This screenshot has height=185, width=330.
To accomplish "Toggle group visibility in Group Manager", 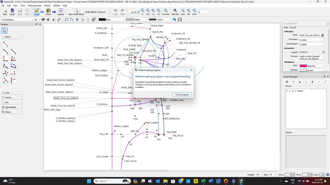I will [287, 82].
